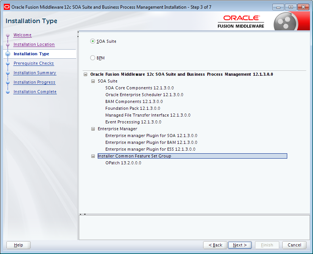Select the SOA Suite radio button

pos(92,41)
